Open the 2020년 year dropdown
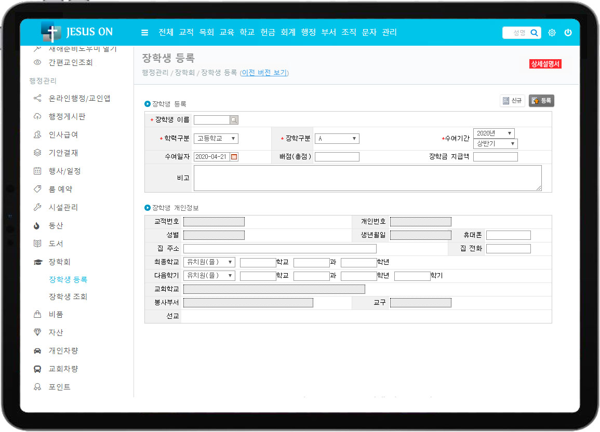This screenshot has height=432, width=600. 494,133
